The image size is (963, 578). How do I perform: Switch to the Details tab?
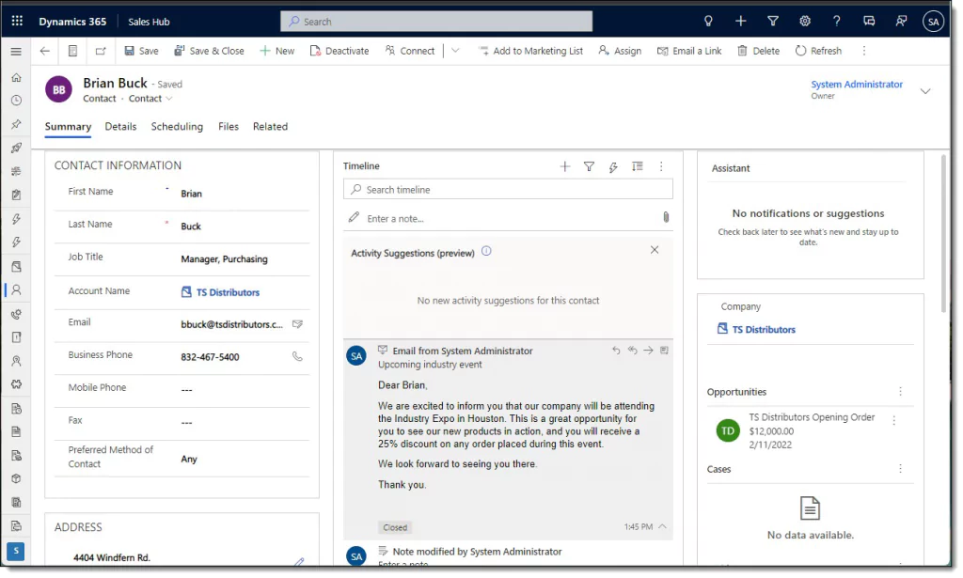click(x=120, y=126)
